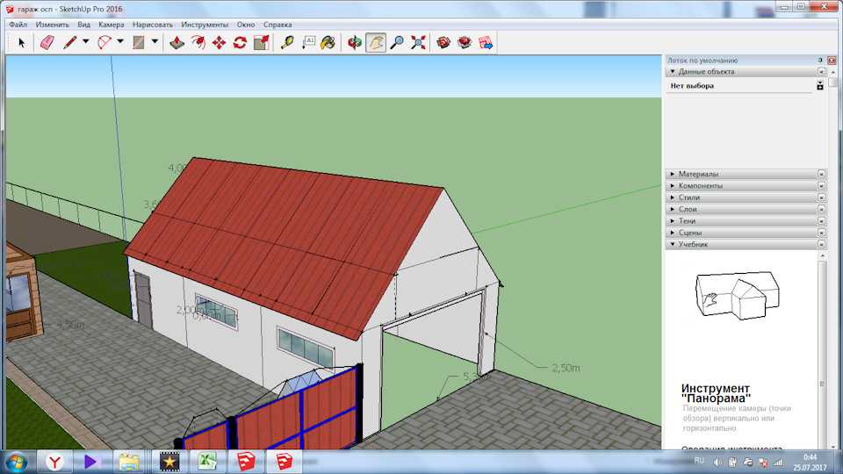The image size is (843, 474).
Task: Open the Справка menu
Action: (x=277, y=25)
